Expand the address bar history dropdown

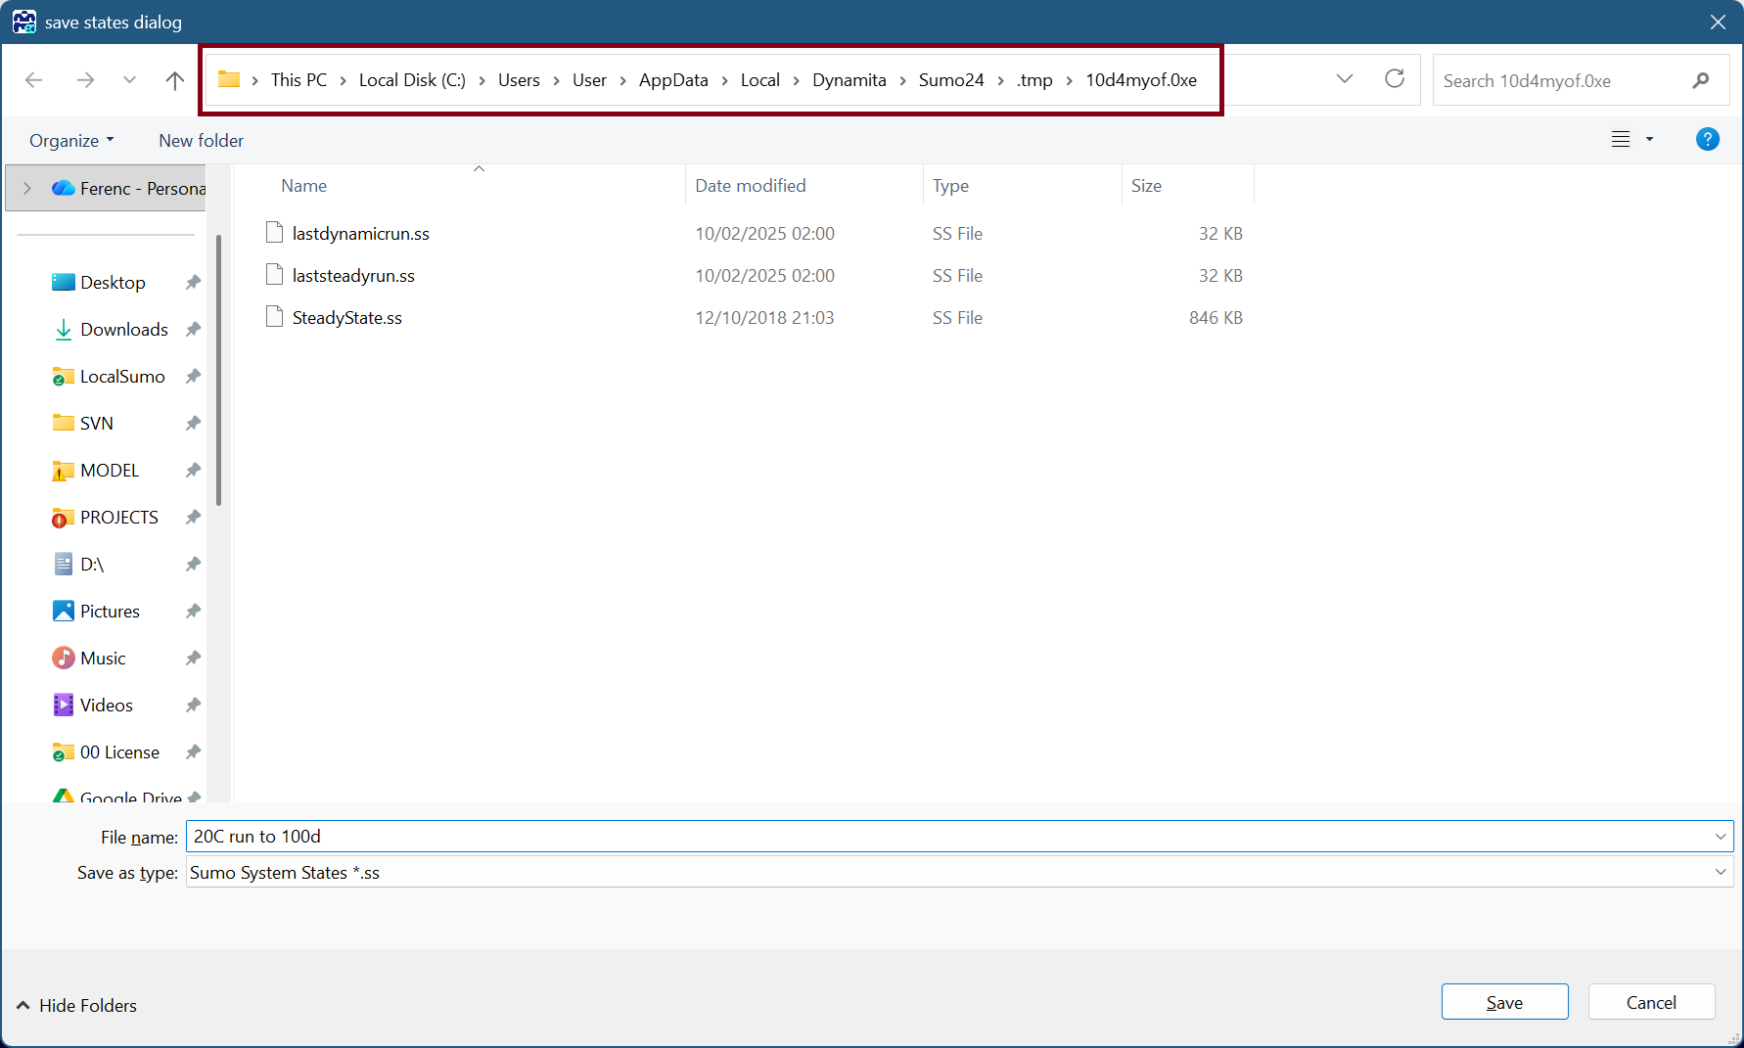[1345, 79]
